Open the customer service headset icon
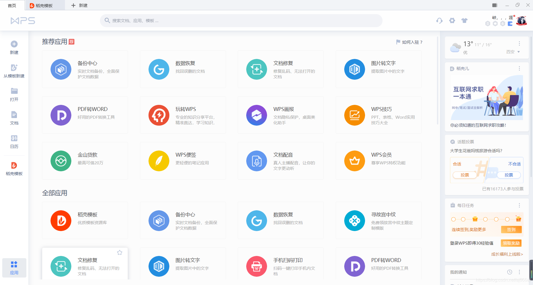This screenshot has width=533, height=285. [439, 20]
